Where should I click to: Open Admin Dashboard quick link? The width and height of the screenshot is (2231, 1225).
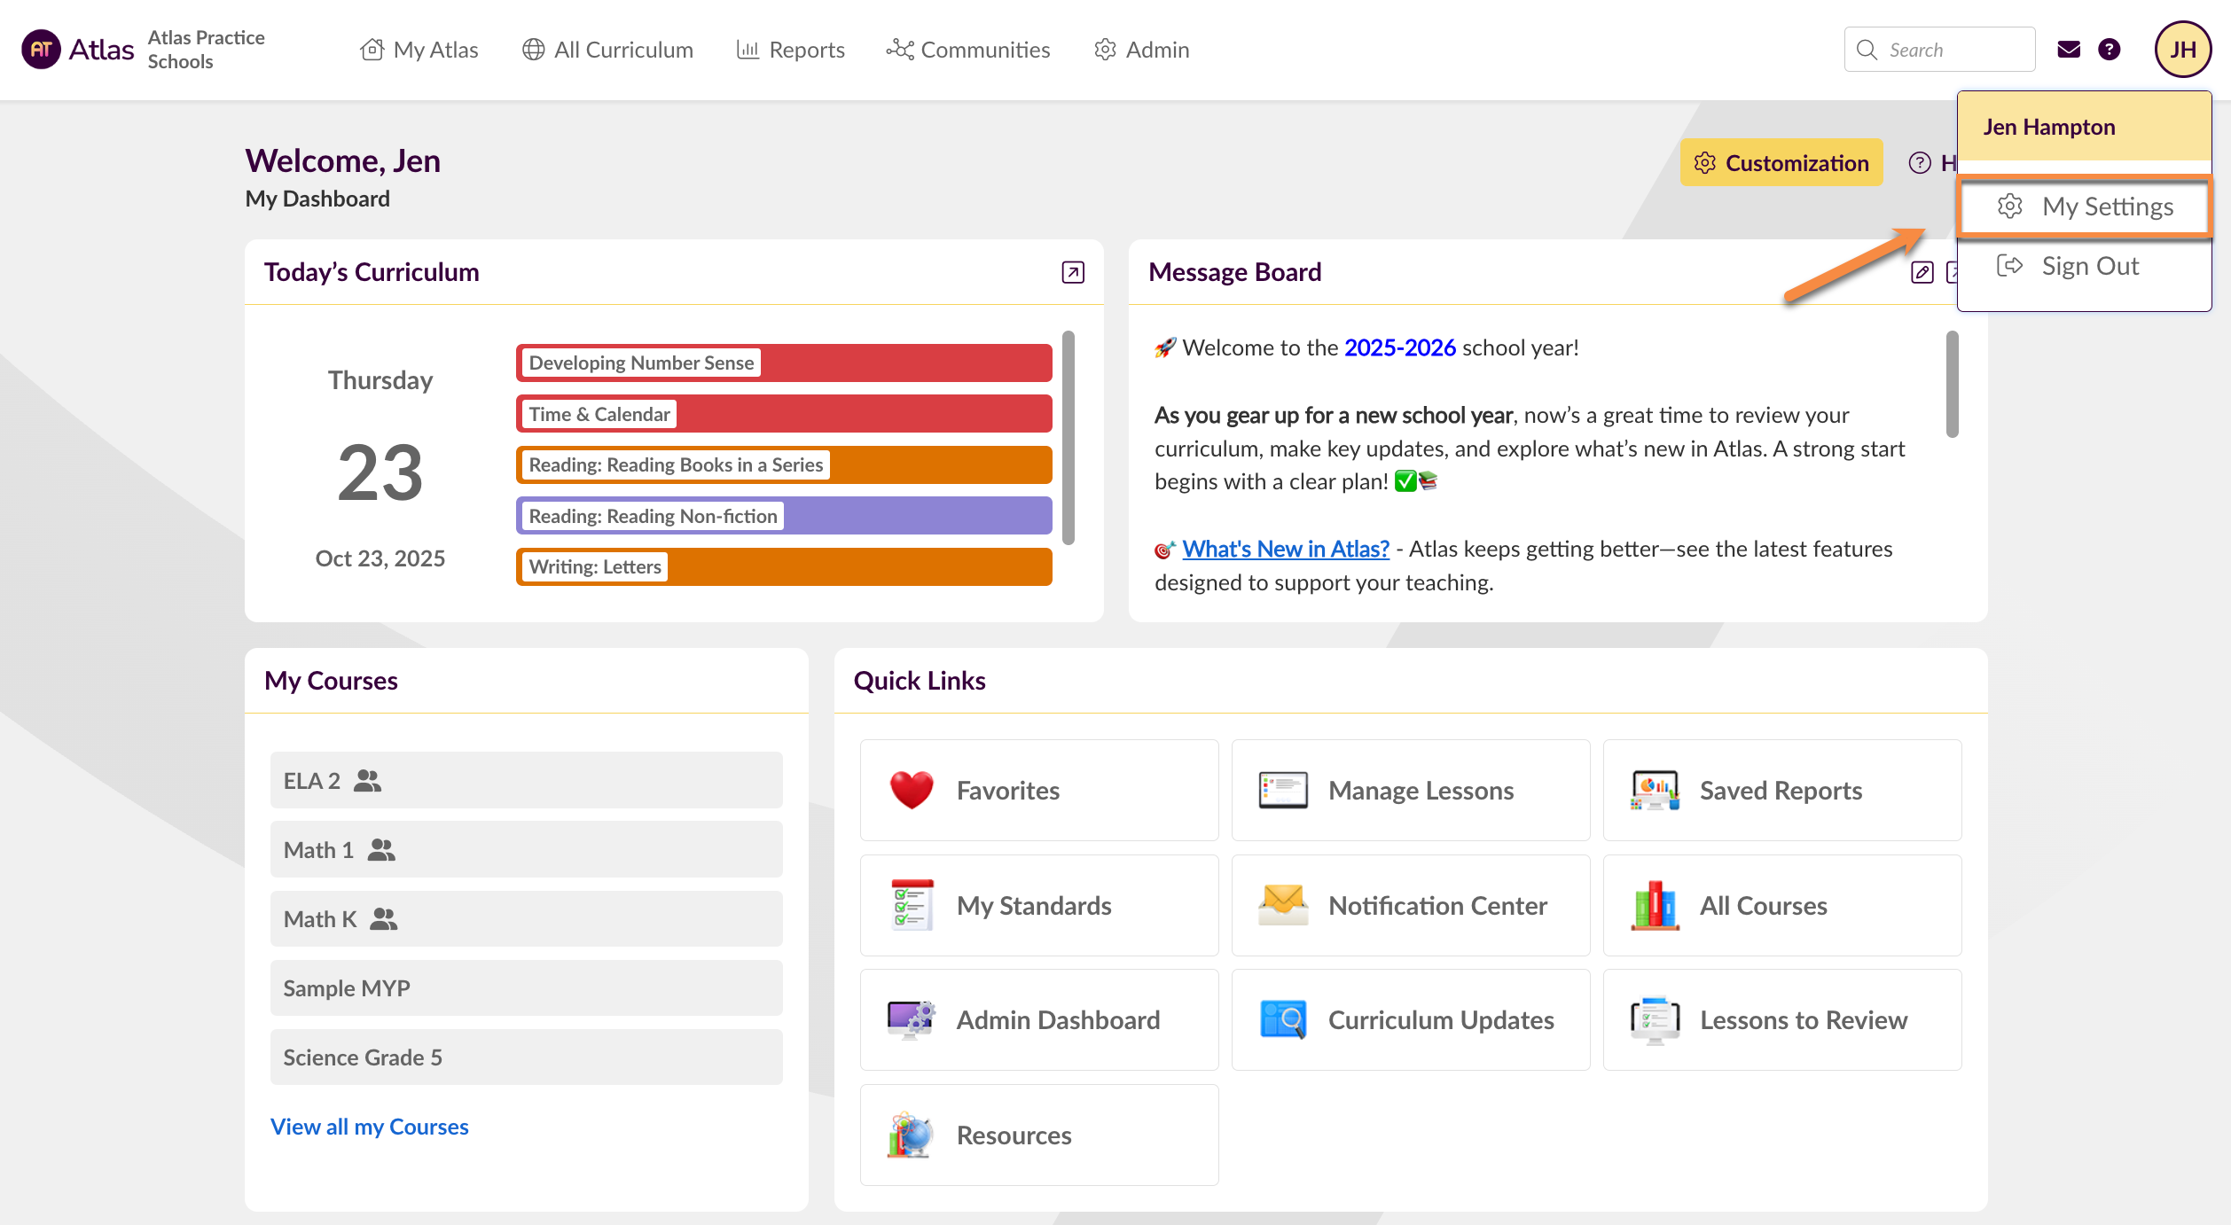click(1038, 1019)
